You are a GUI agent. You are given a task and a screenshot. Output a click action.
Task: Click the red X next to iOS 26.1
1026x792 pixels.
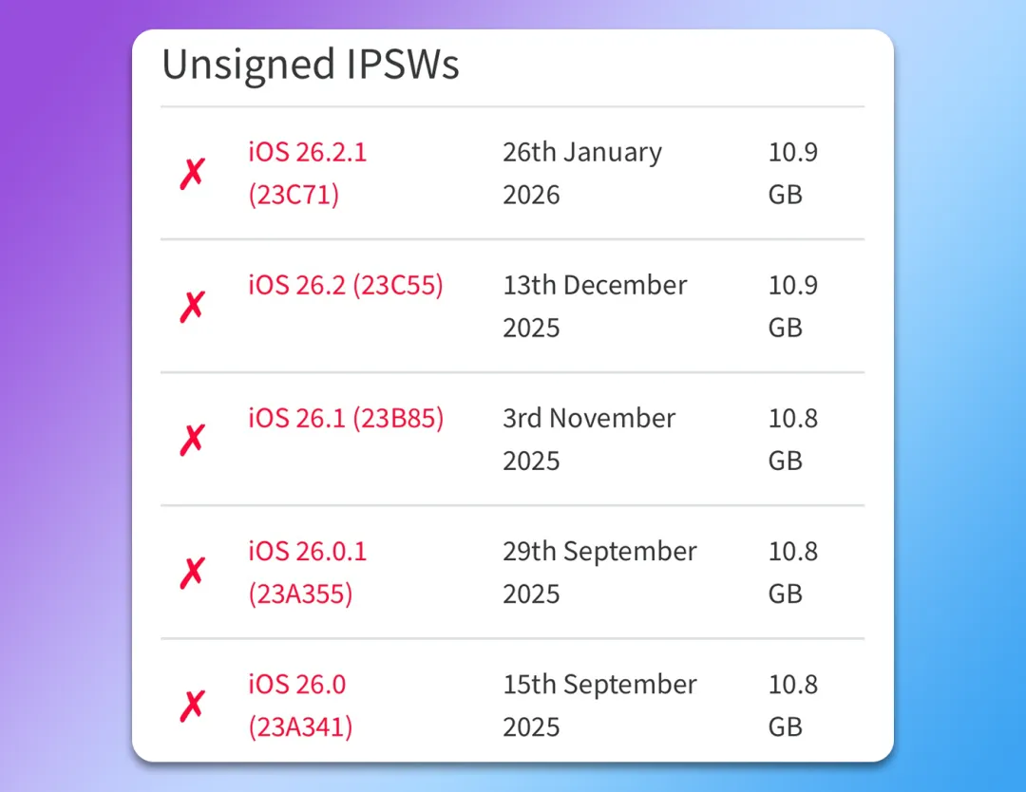point(192,439)
